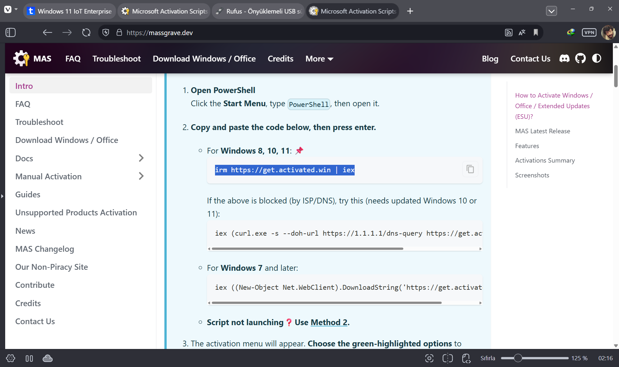The image size is (619, 367).
Task: Open the MAS Discord server icon
Action: pyautogui.click(x=565, y=58)
